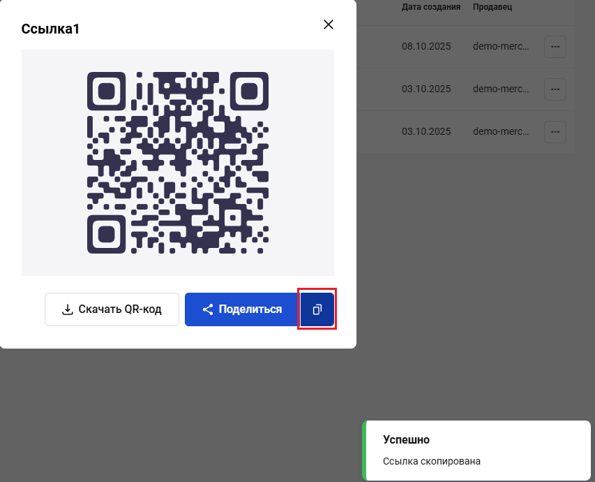Select the 08.10.2025 date cell
The image size is (595, 482).
426,47
